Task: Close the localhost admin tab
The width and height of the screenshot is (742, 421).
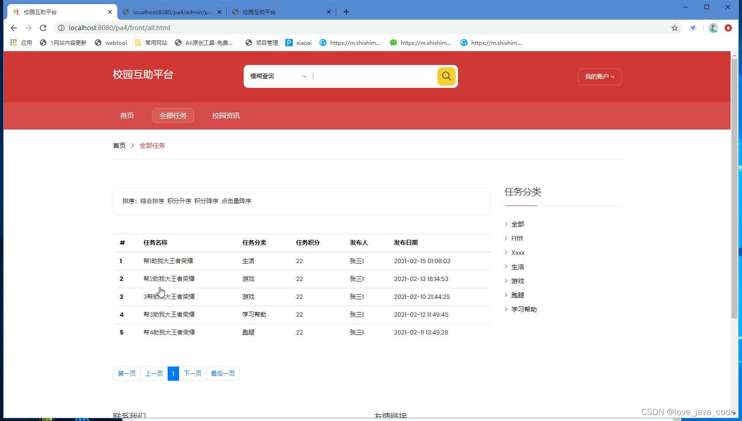Action: tap(219, 12)
